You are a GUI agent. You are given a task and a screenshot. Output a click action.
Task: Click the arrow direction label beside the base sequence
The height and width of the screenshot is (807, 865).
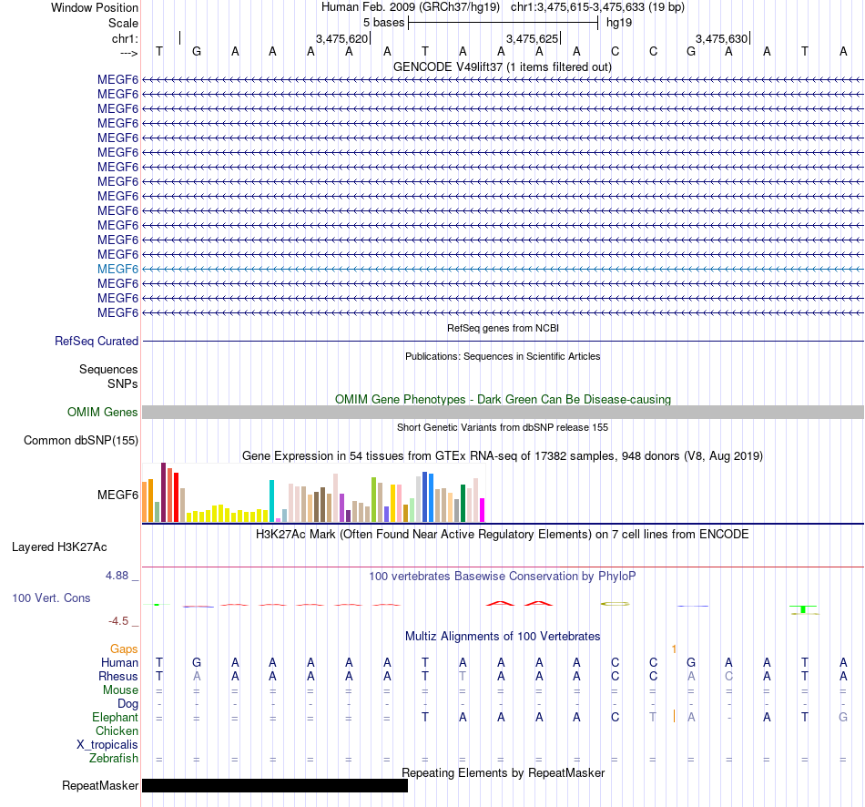click(128, 53)
